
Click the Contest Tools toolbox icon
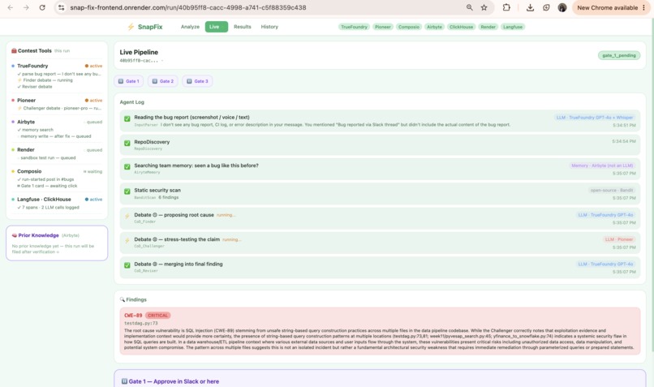pos(14,50)
